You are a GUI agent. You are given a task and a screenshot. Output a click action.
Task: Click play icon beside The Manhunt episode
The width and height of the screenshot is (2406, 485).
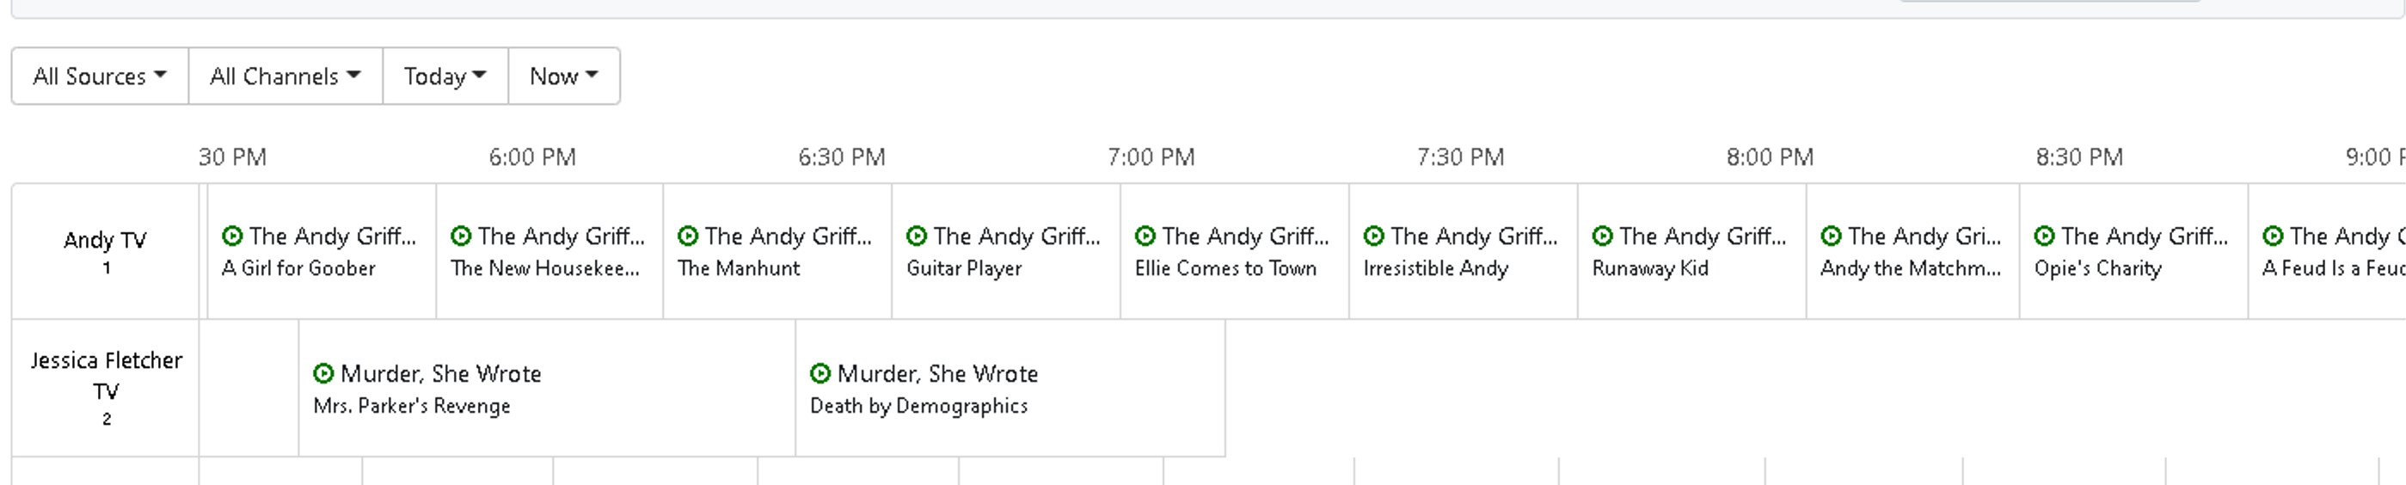[x=689, y=236]
